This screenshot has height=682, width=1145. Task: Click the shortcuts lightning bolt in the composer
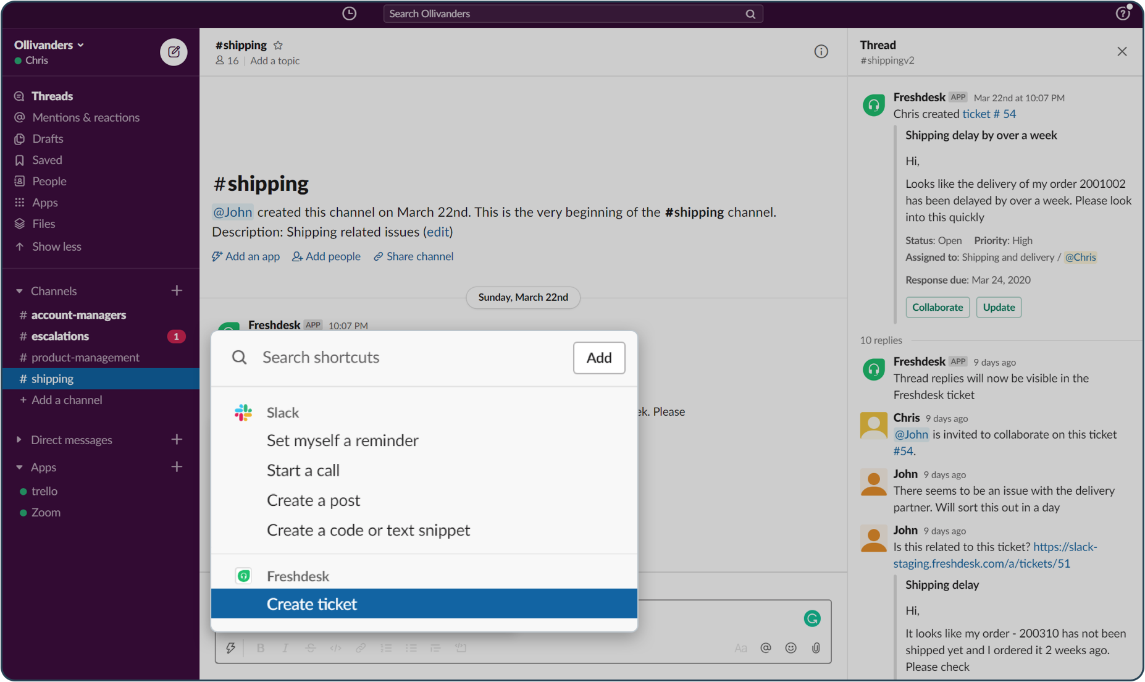click(231, 647)
